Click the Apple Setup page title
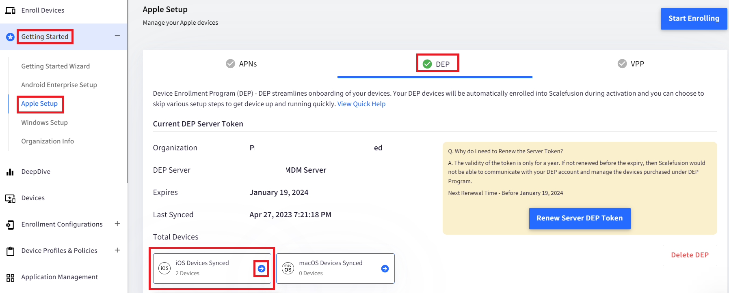The height and width of the screenshot is (293, 729). 165,10
